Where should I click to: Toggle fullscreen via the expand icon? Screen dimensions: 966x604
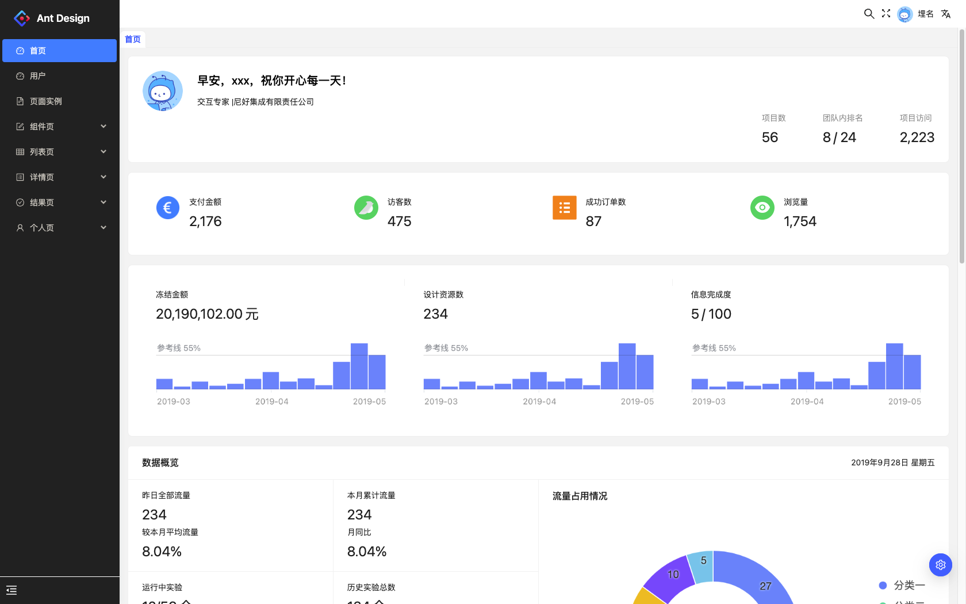click(x=886, y=14)
